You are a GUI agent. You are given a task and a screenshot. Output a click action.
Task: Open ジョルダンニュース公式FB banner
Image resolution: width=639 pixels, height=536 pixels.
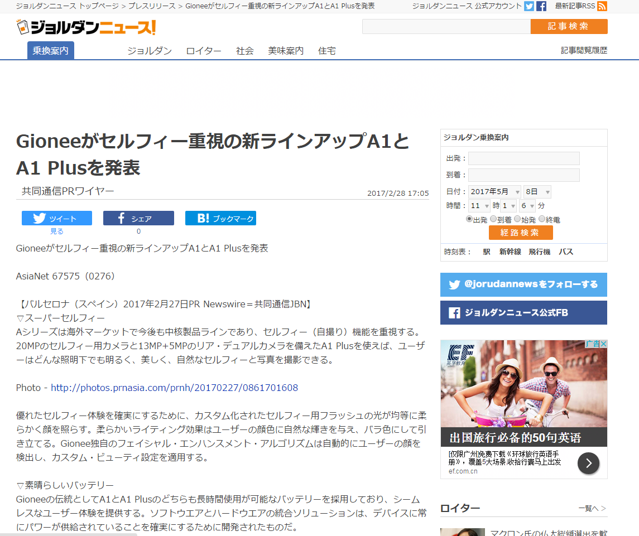[523, 312]
